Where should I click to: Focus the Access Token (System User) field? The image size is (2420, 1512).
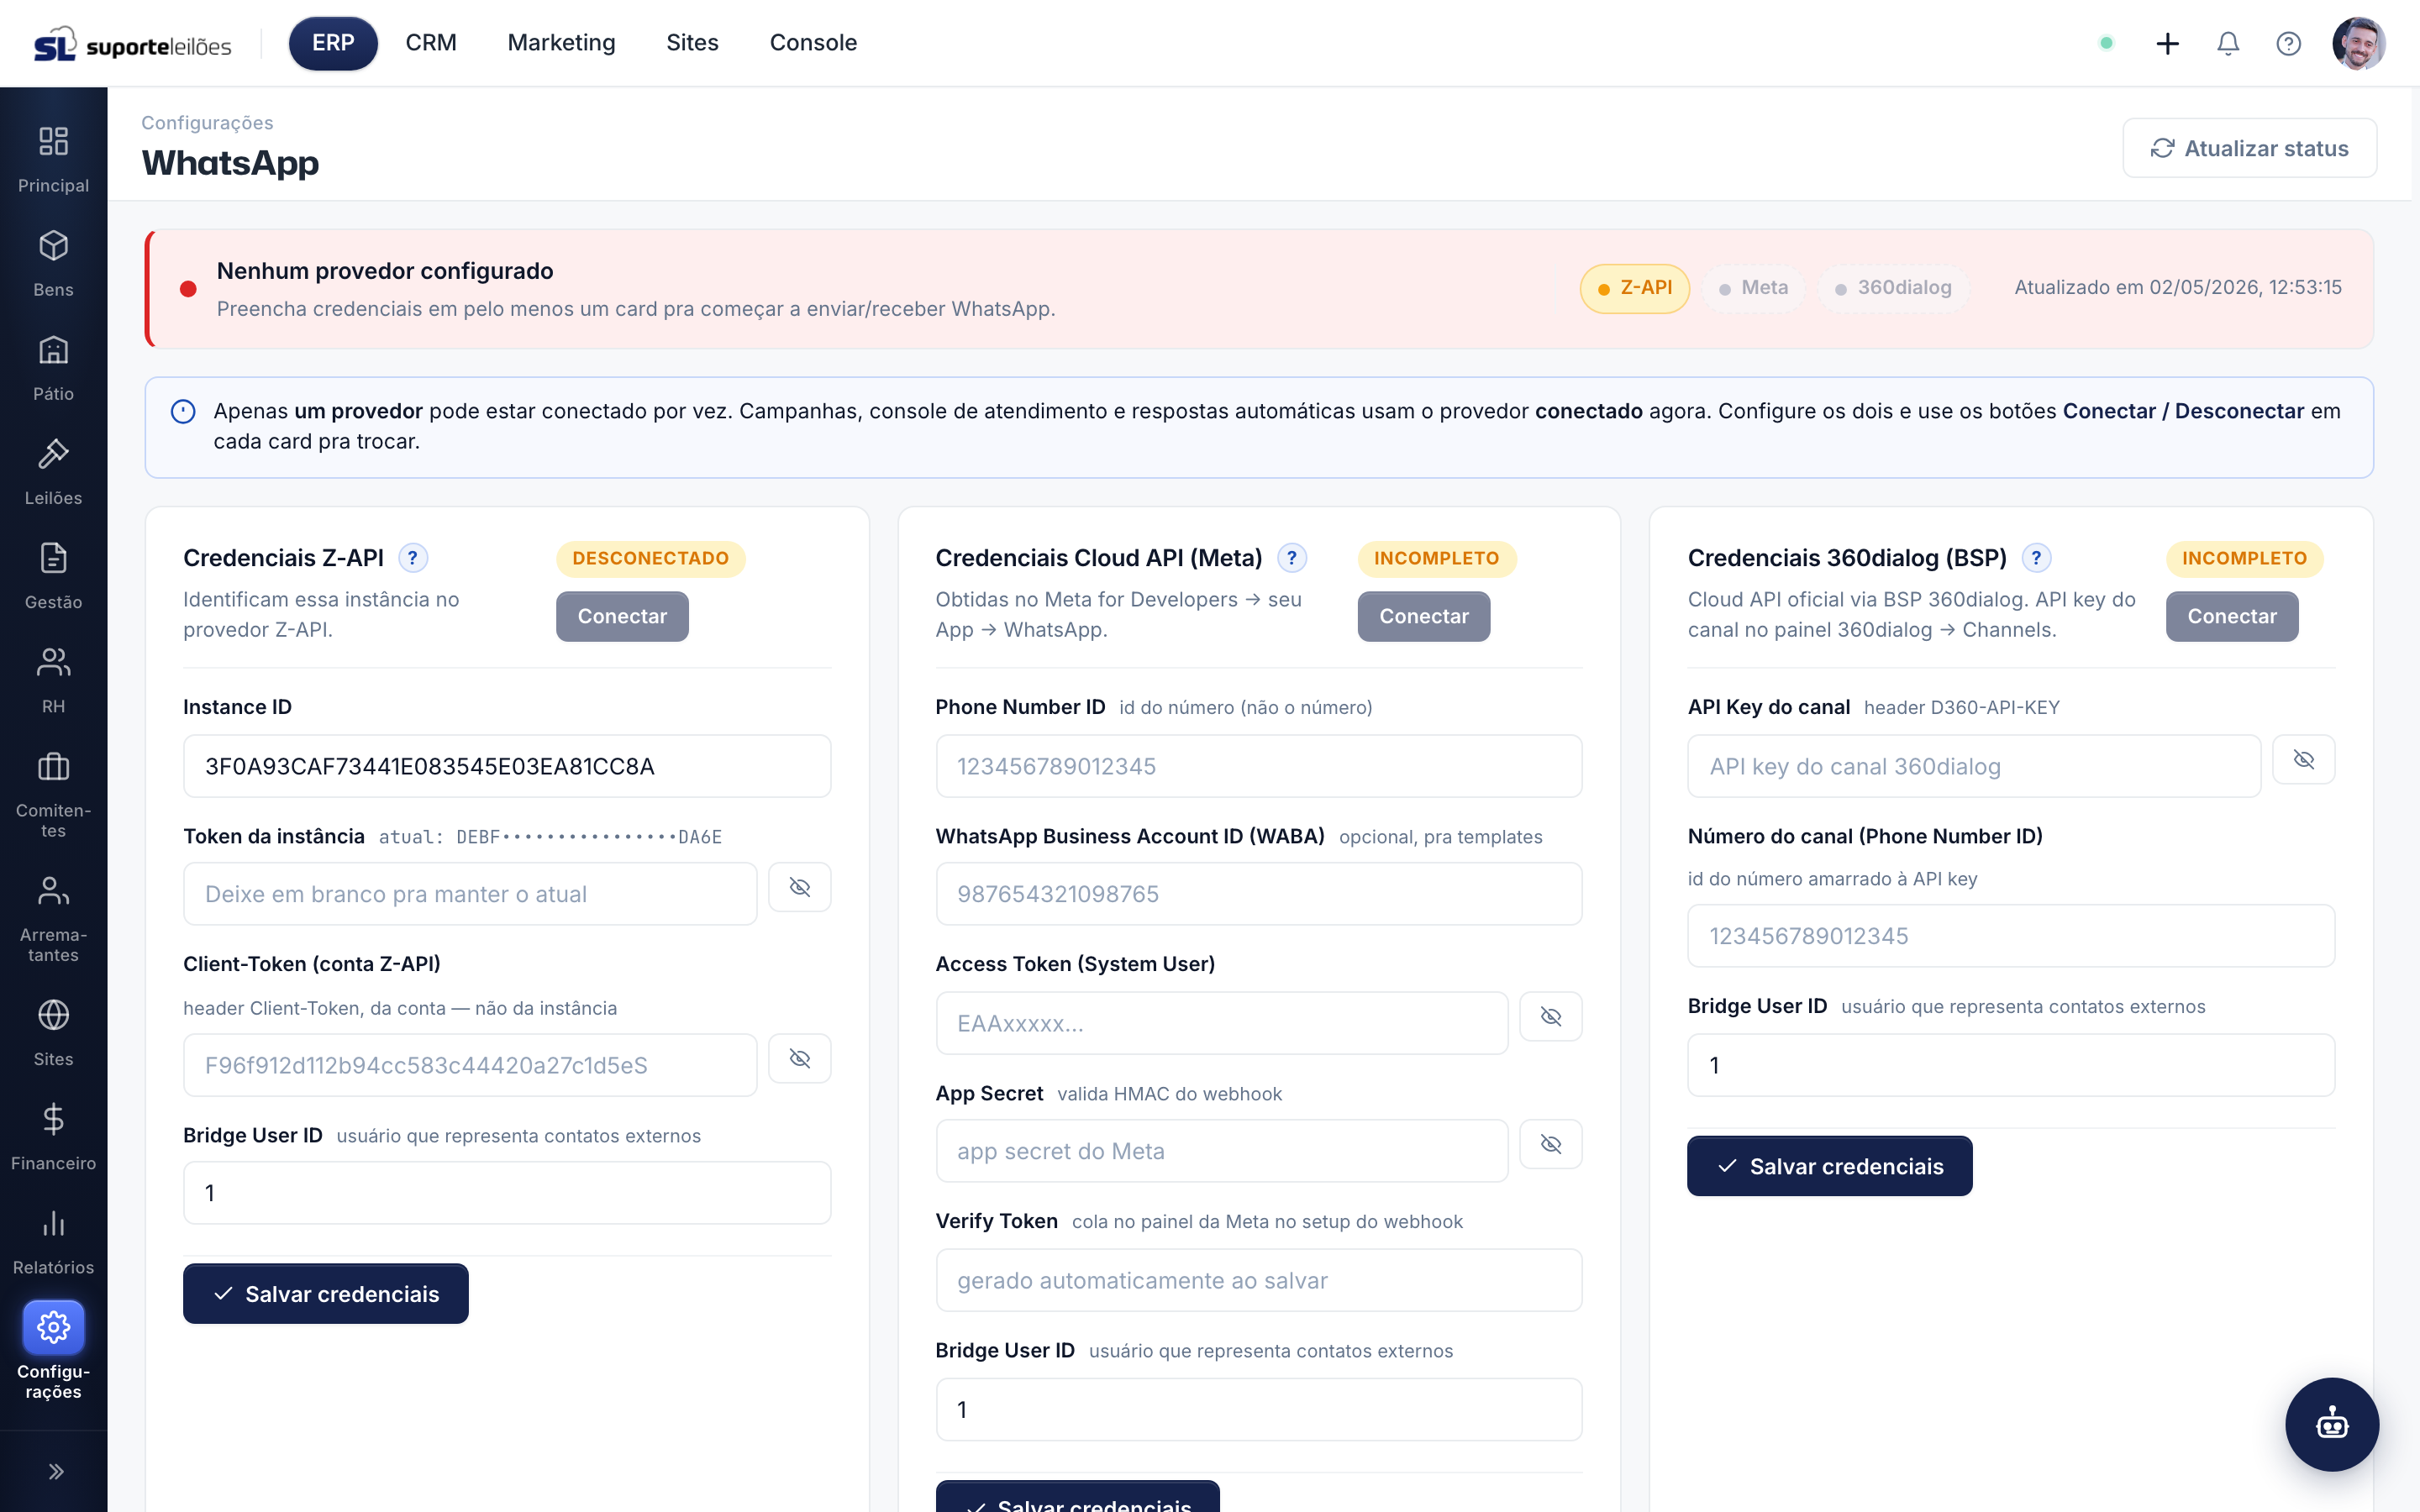(x=1222, y=1023)
